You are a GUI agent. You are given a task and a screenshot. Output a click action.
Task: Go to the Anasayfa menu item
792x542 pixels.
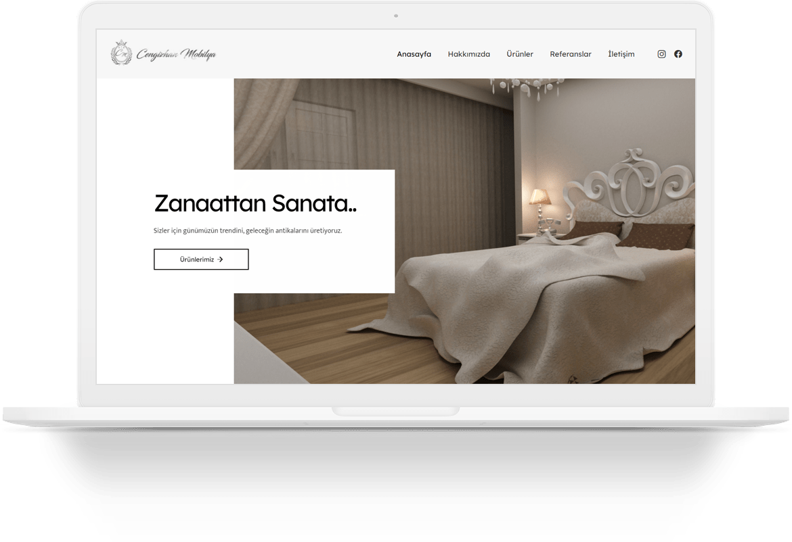coord(414,54)
